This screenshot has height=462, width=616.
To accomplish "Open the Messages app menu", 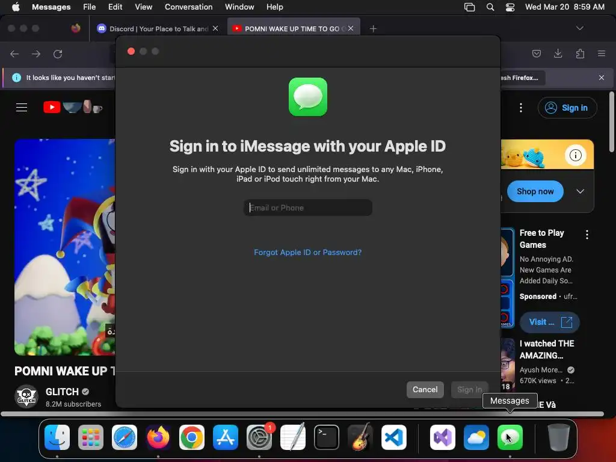I will [51, 7].
